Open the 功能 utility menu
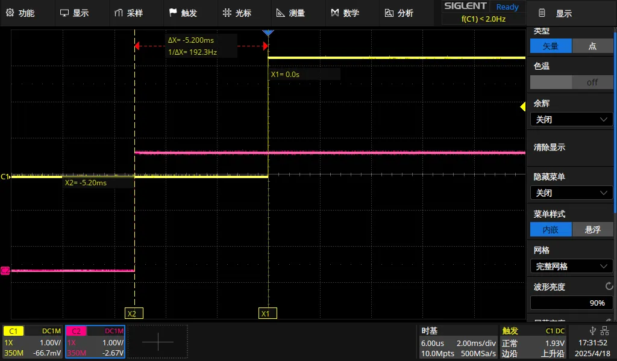Screen dimensions: 617x361 (20, 13)
